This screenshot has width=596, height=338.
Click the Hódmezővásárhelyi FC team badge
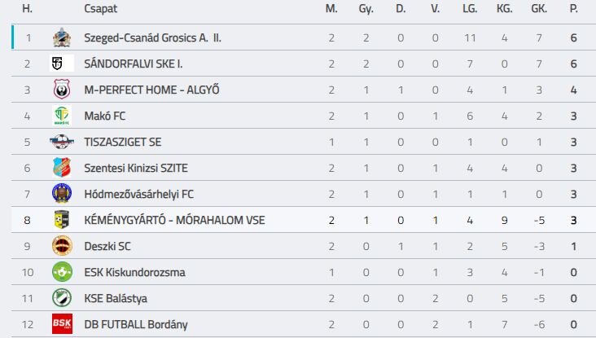point(62,194)
